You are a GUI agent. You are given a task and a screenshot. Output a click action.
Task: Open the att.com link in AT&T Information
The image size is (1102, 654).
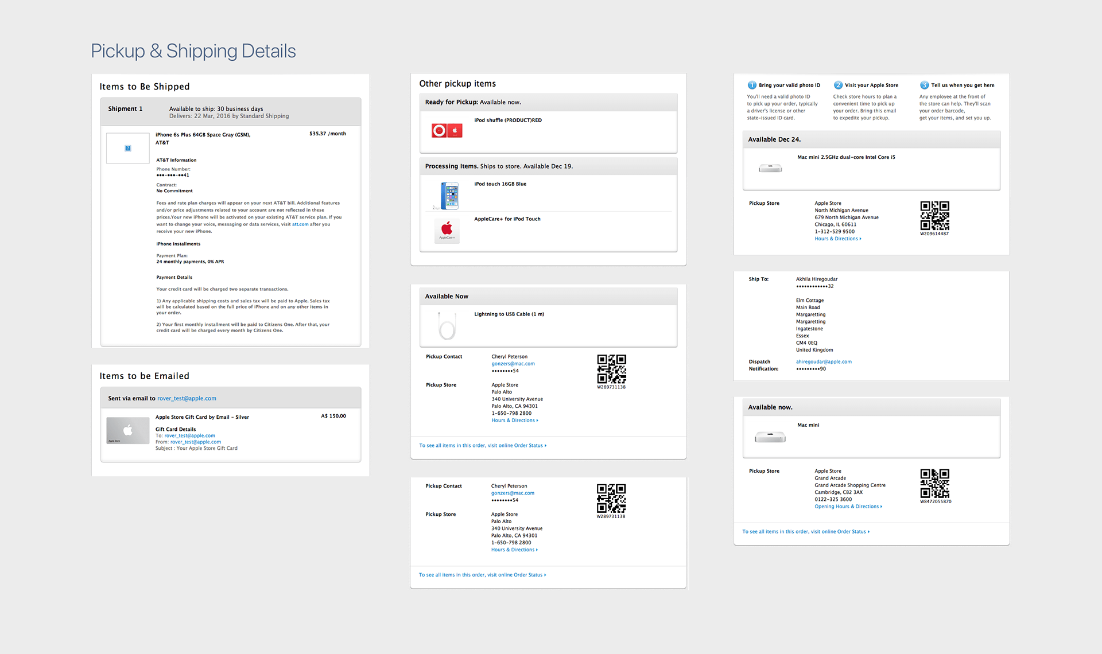click(300, 224)
